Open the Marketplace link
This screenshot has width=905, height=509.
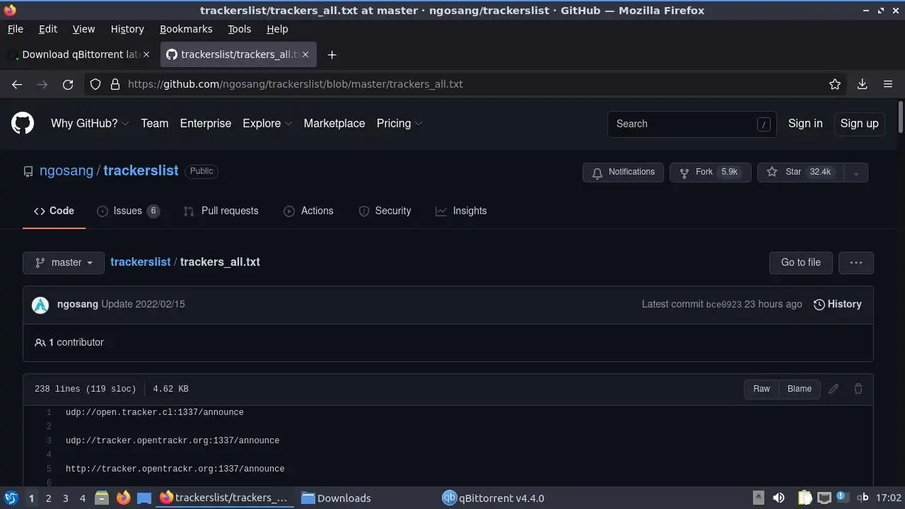click(x=334, y=123)
